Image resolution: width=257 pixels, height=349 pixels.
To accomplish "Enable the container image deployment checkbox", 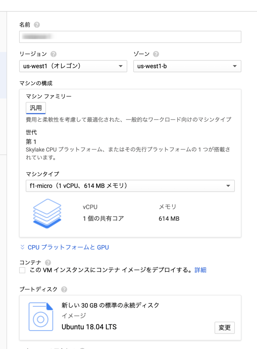I will (x=22, y=270).
